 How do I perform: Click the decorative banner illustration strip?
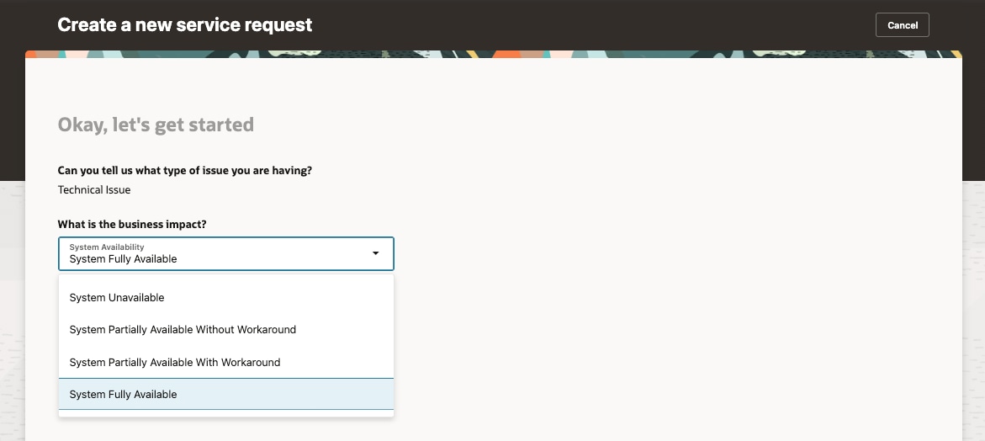673,53
